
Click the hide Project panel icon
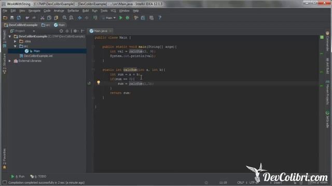tap(82, 31)
